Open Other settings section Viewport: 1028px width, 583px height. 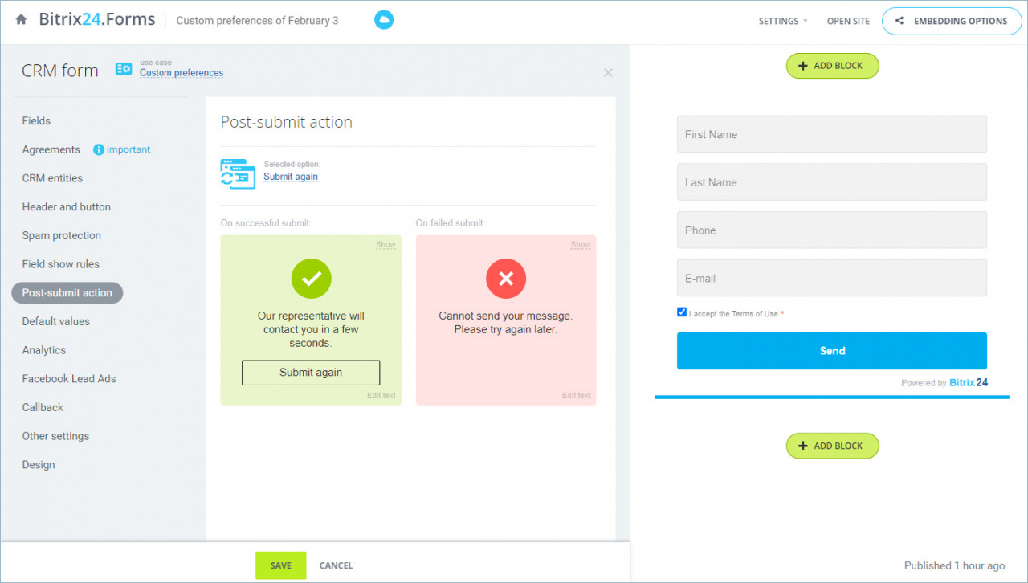[x=55, y=436]
